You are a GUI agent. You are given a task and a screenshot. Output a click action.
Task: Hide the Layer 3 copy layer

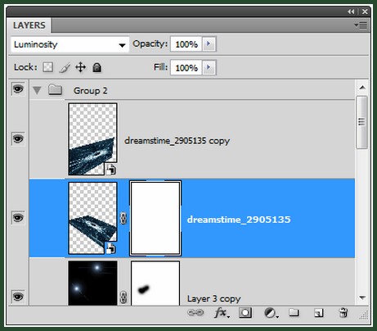pyautogui.click(x=18, y=297)
